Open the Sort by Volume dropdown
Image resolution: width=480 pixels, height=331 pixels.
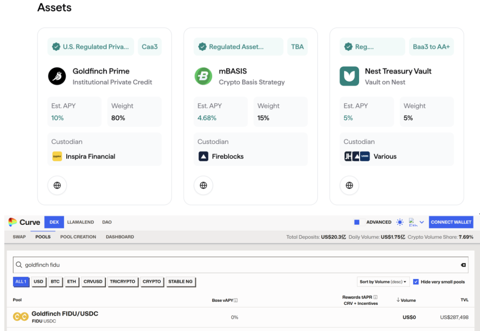[x=383, y=282]
